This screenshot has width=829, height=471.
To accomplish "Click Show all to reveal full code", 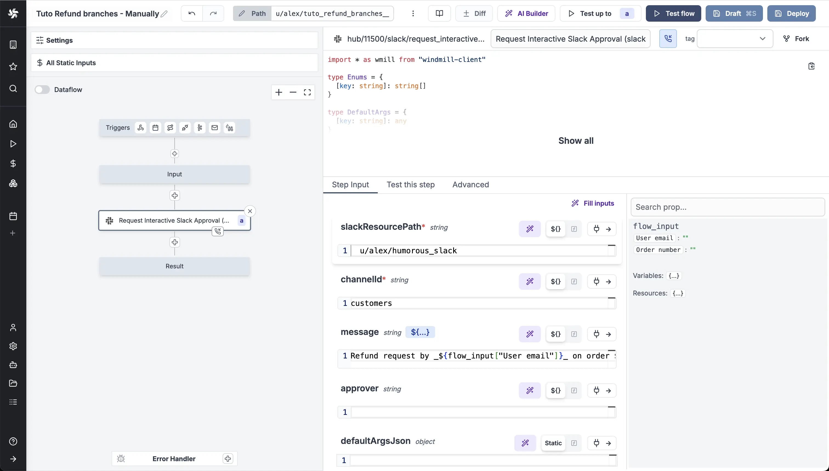I will (x=576, y=141).
